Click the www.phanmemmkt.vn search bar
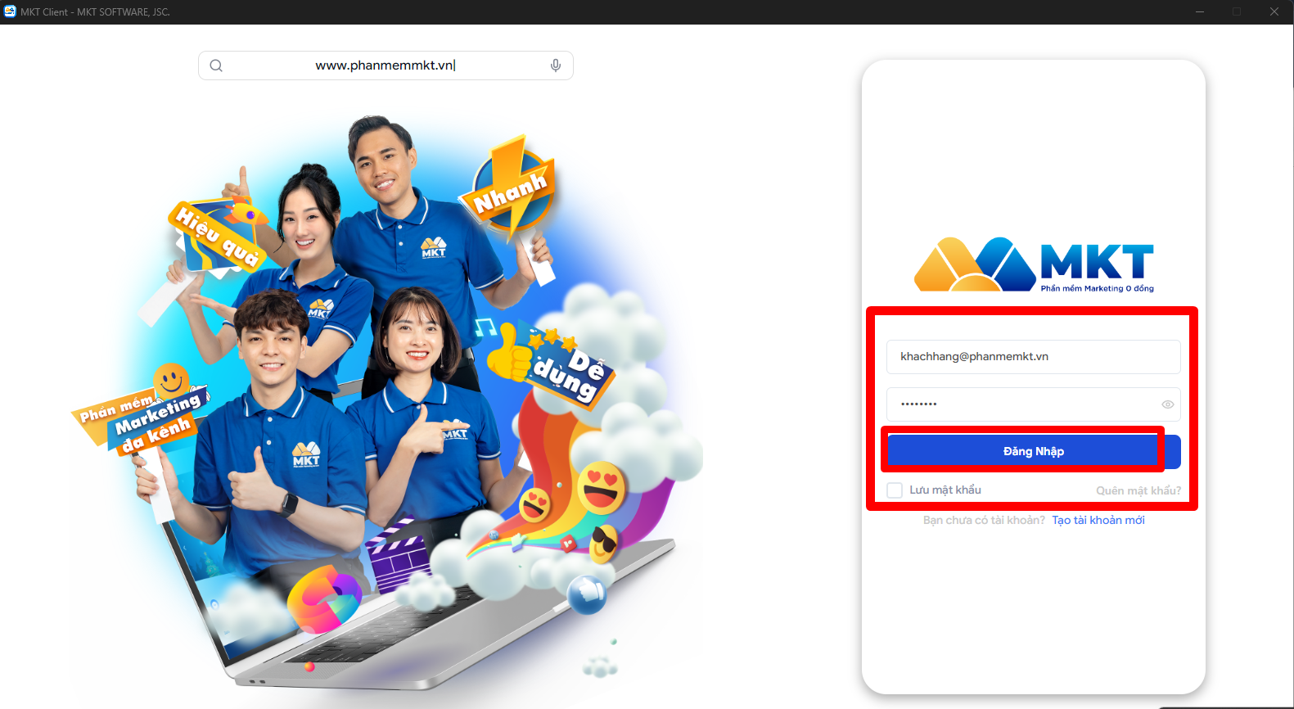 385,65
